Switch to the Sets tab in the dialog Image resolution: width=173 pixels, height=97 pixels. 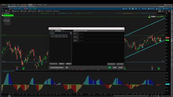(64, 31)
